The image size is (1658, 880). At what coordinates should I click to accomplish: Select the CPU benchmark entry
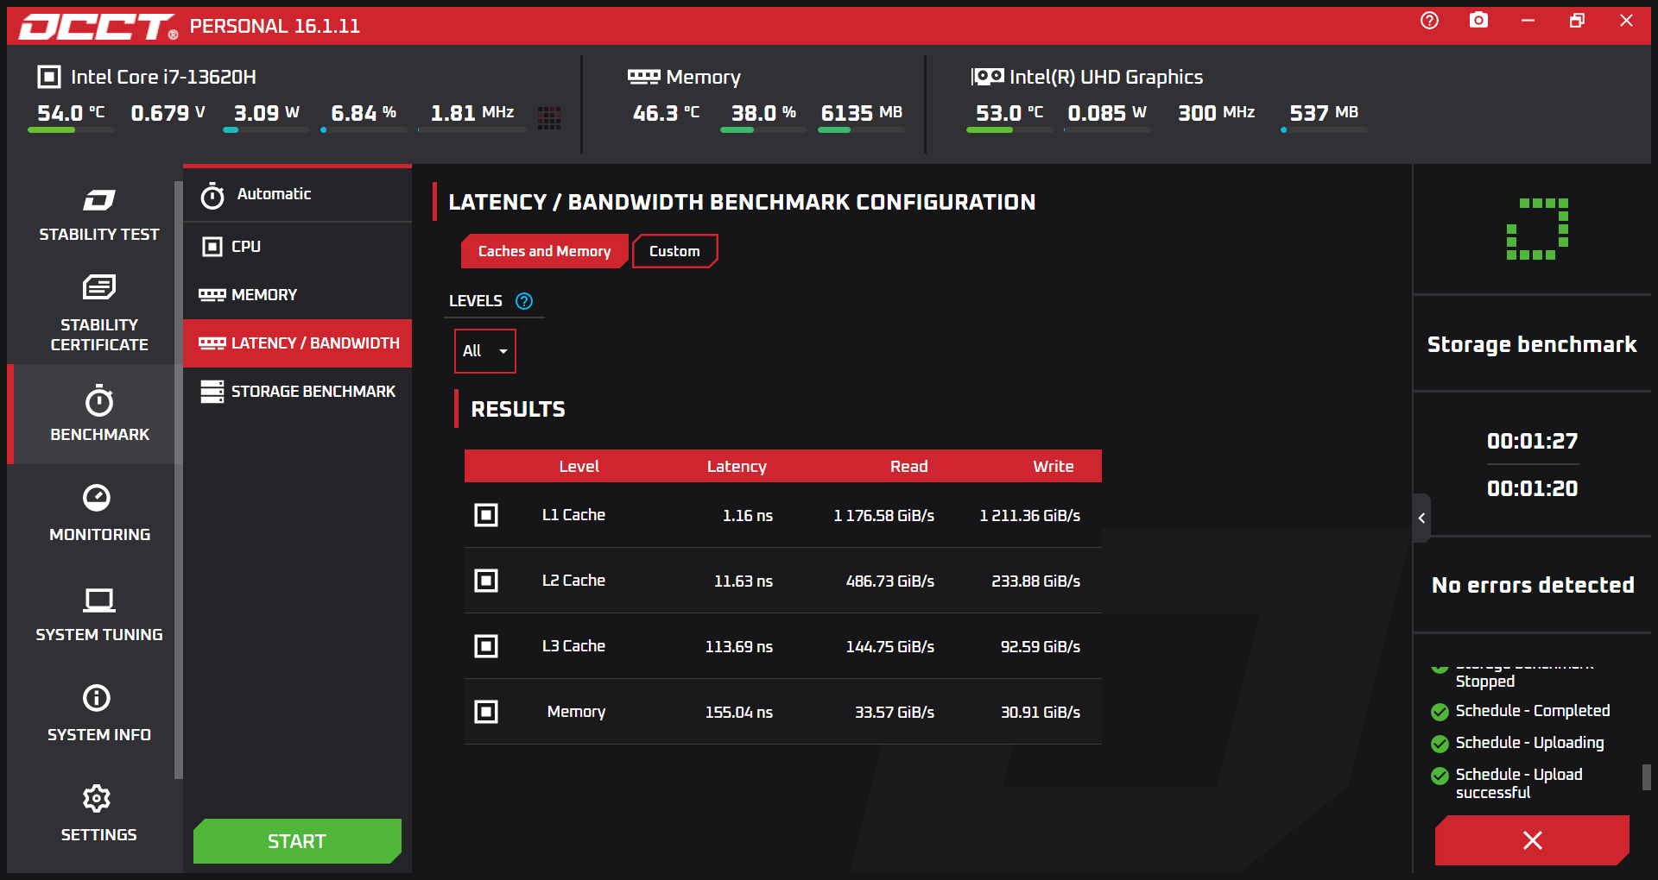[297, 247]
